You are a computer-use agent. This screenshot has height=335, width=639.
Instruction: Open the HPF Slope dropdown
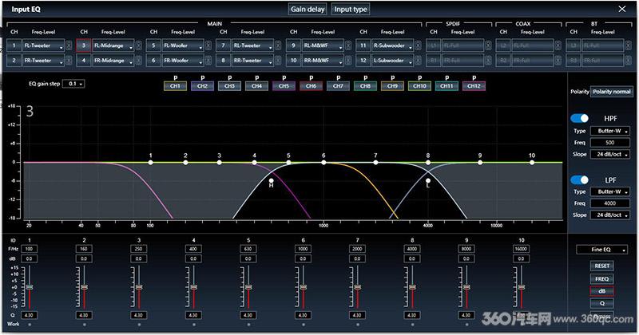pyautogui.click(x=610, y=154)
